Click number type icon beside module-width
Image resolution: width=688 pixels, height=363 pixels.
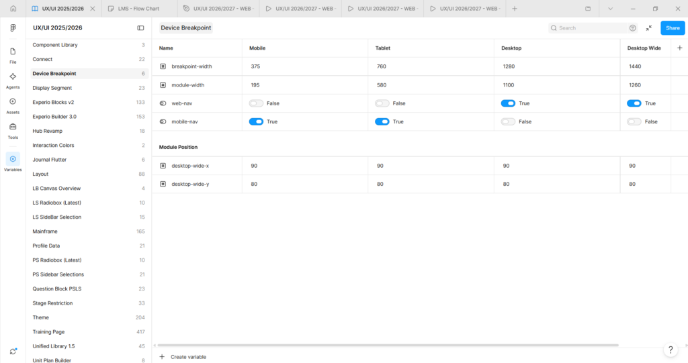pos(163,85)
